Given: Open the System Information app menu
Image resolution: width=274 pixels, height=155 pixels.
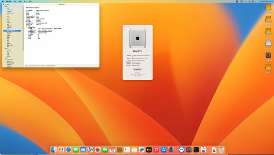Looking at the screenshot, I should (x=8, y=1).
